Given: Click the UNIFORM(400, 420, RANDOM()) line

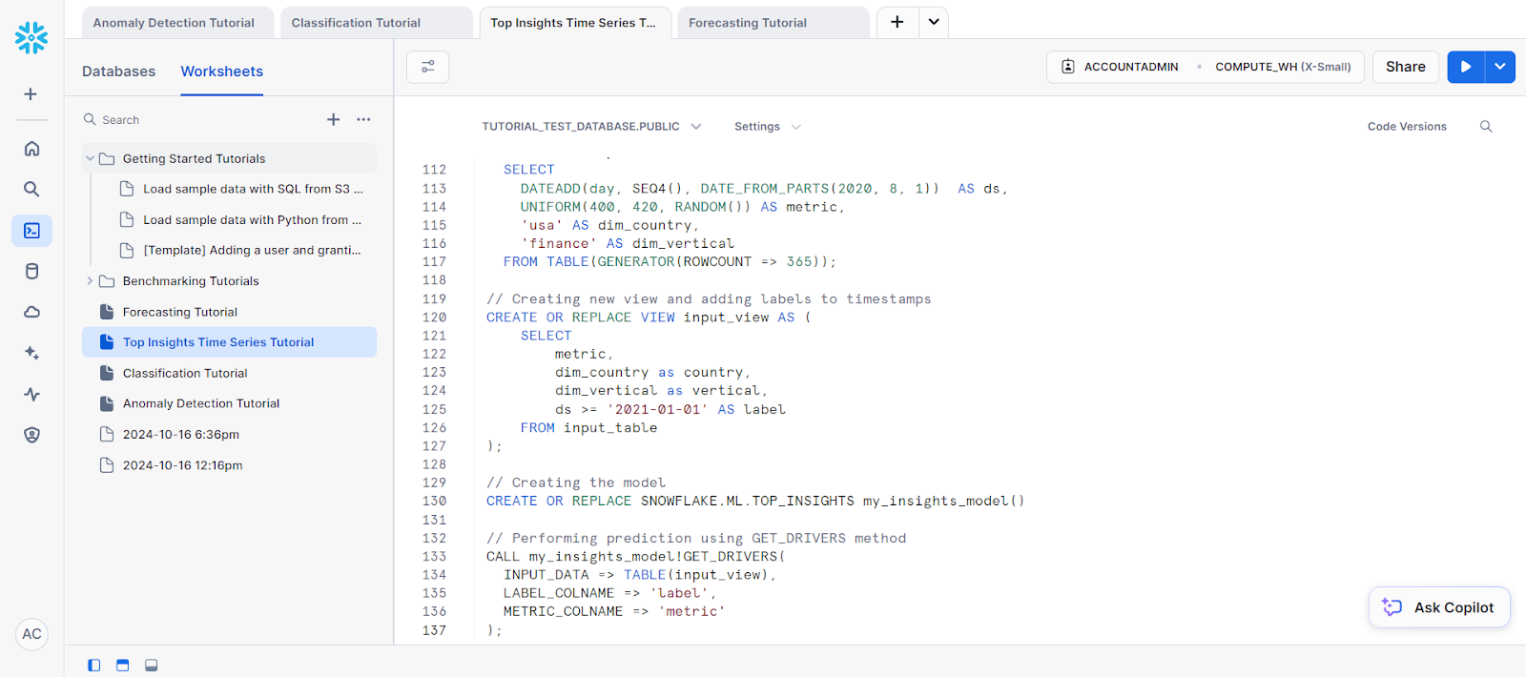Looking at the screenshot, I should [682, 207].
